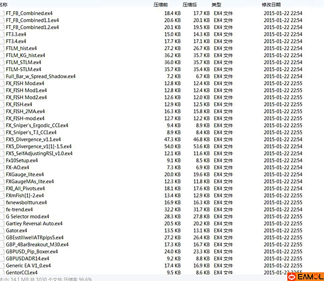
Task: Select file fx-trend.ex4
Action: pos(19,210)
